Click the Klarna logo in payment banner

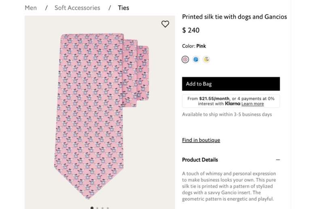click(233, 104)
